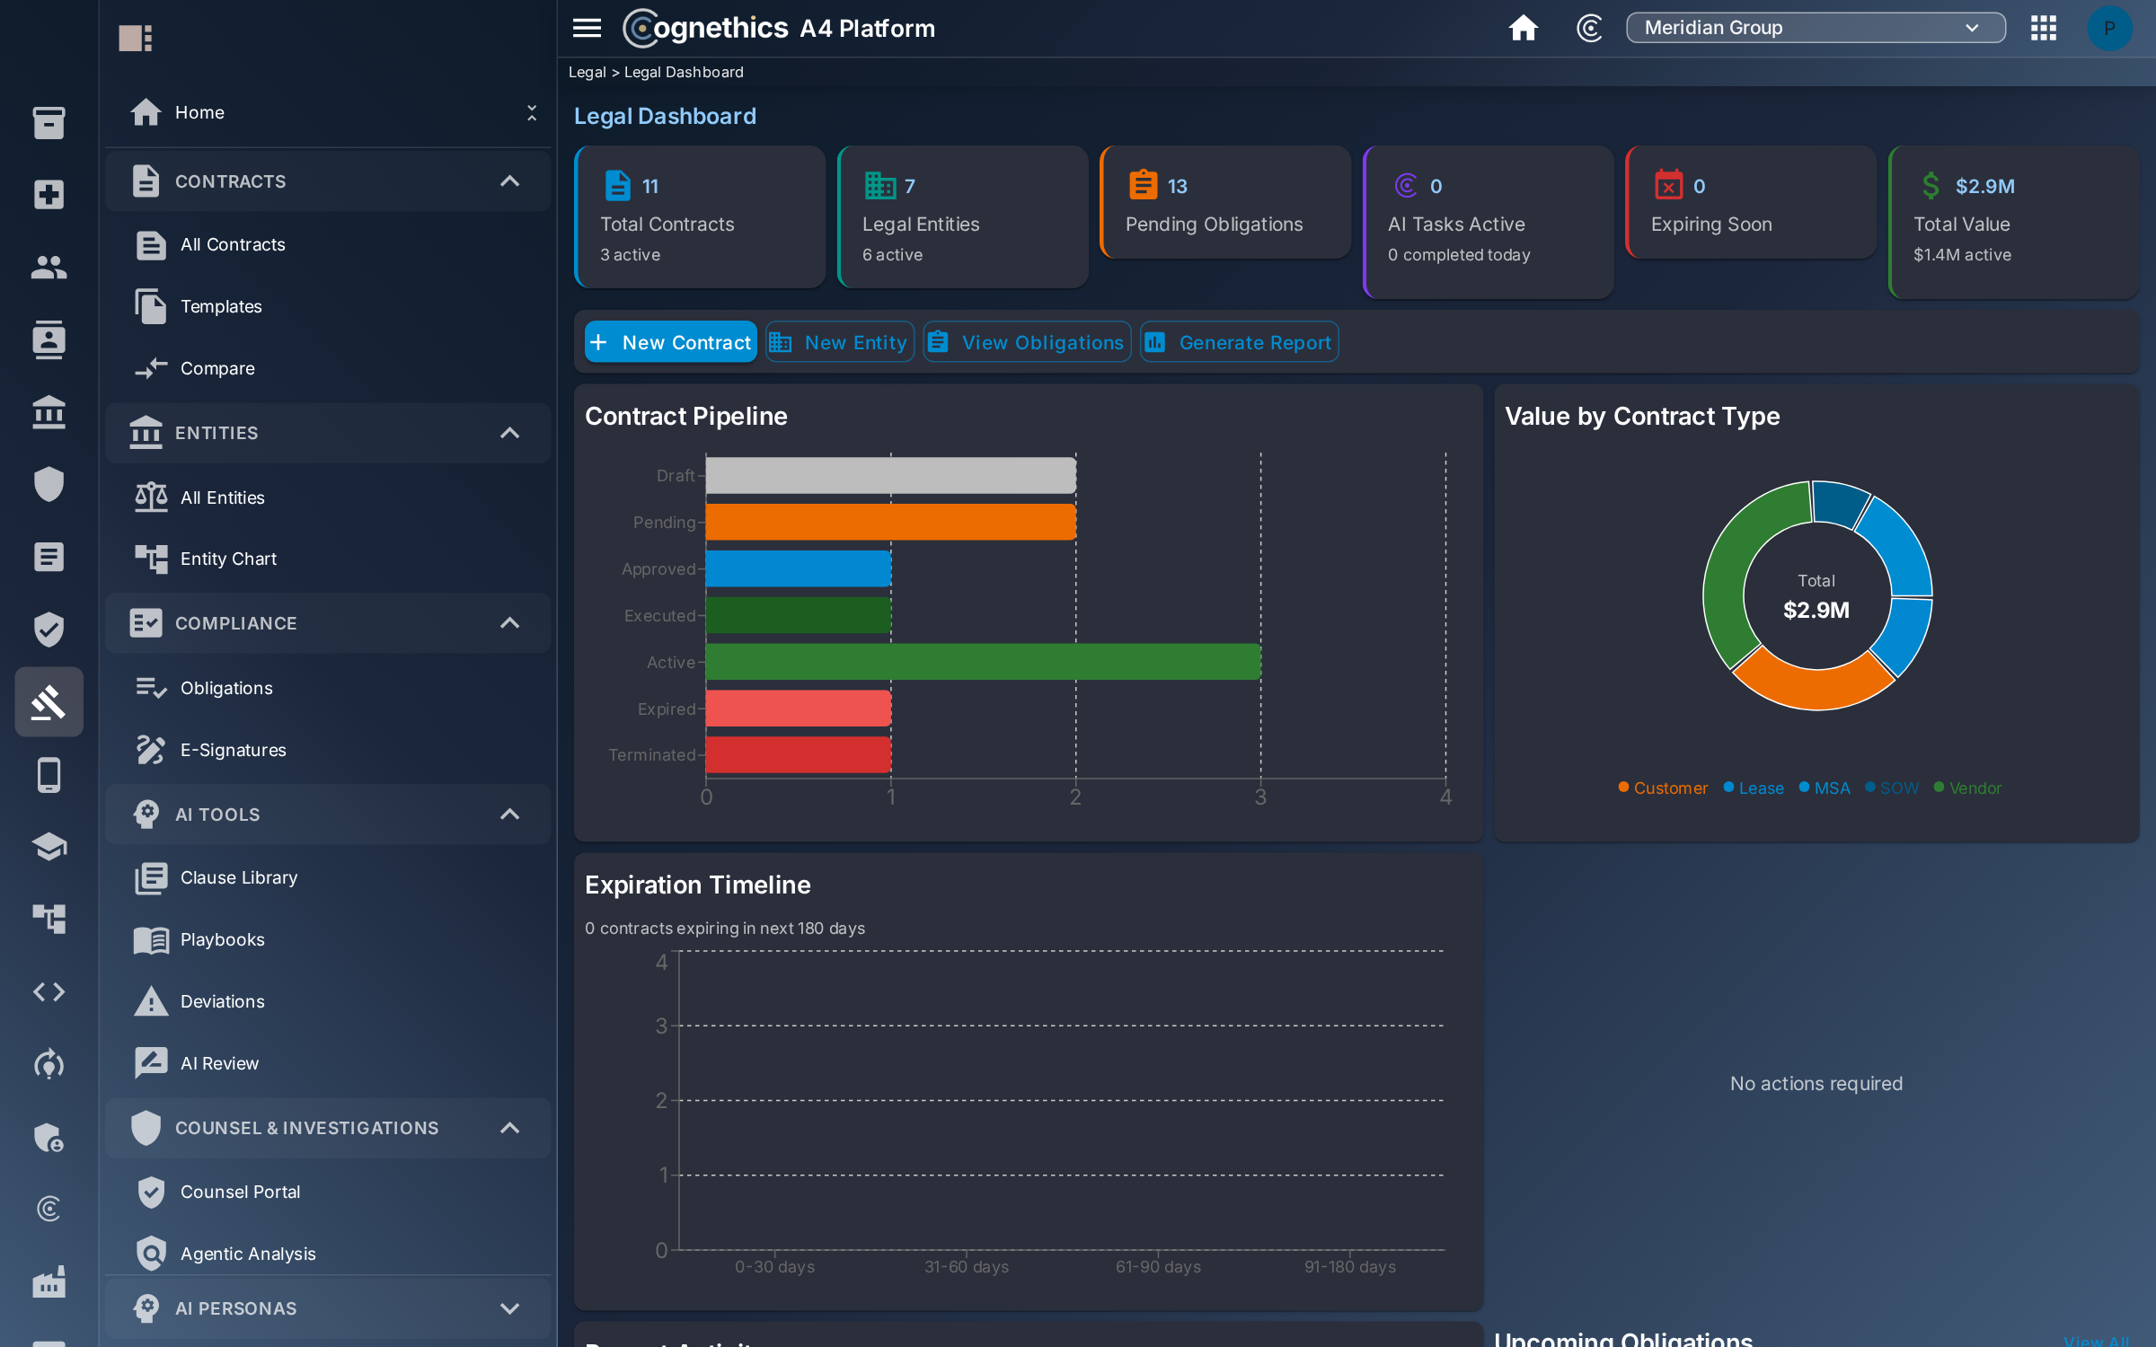This screenshot has width=2156, height=1347.
Task: Toggle the SOW legend entry
Action: (1891, 788)
